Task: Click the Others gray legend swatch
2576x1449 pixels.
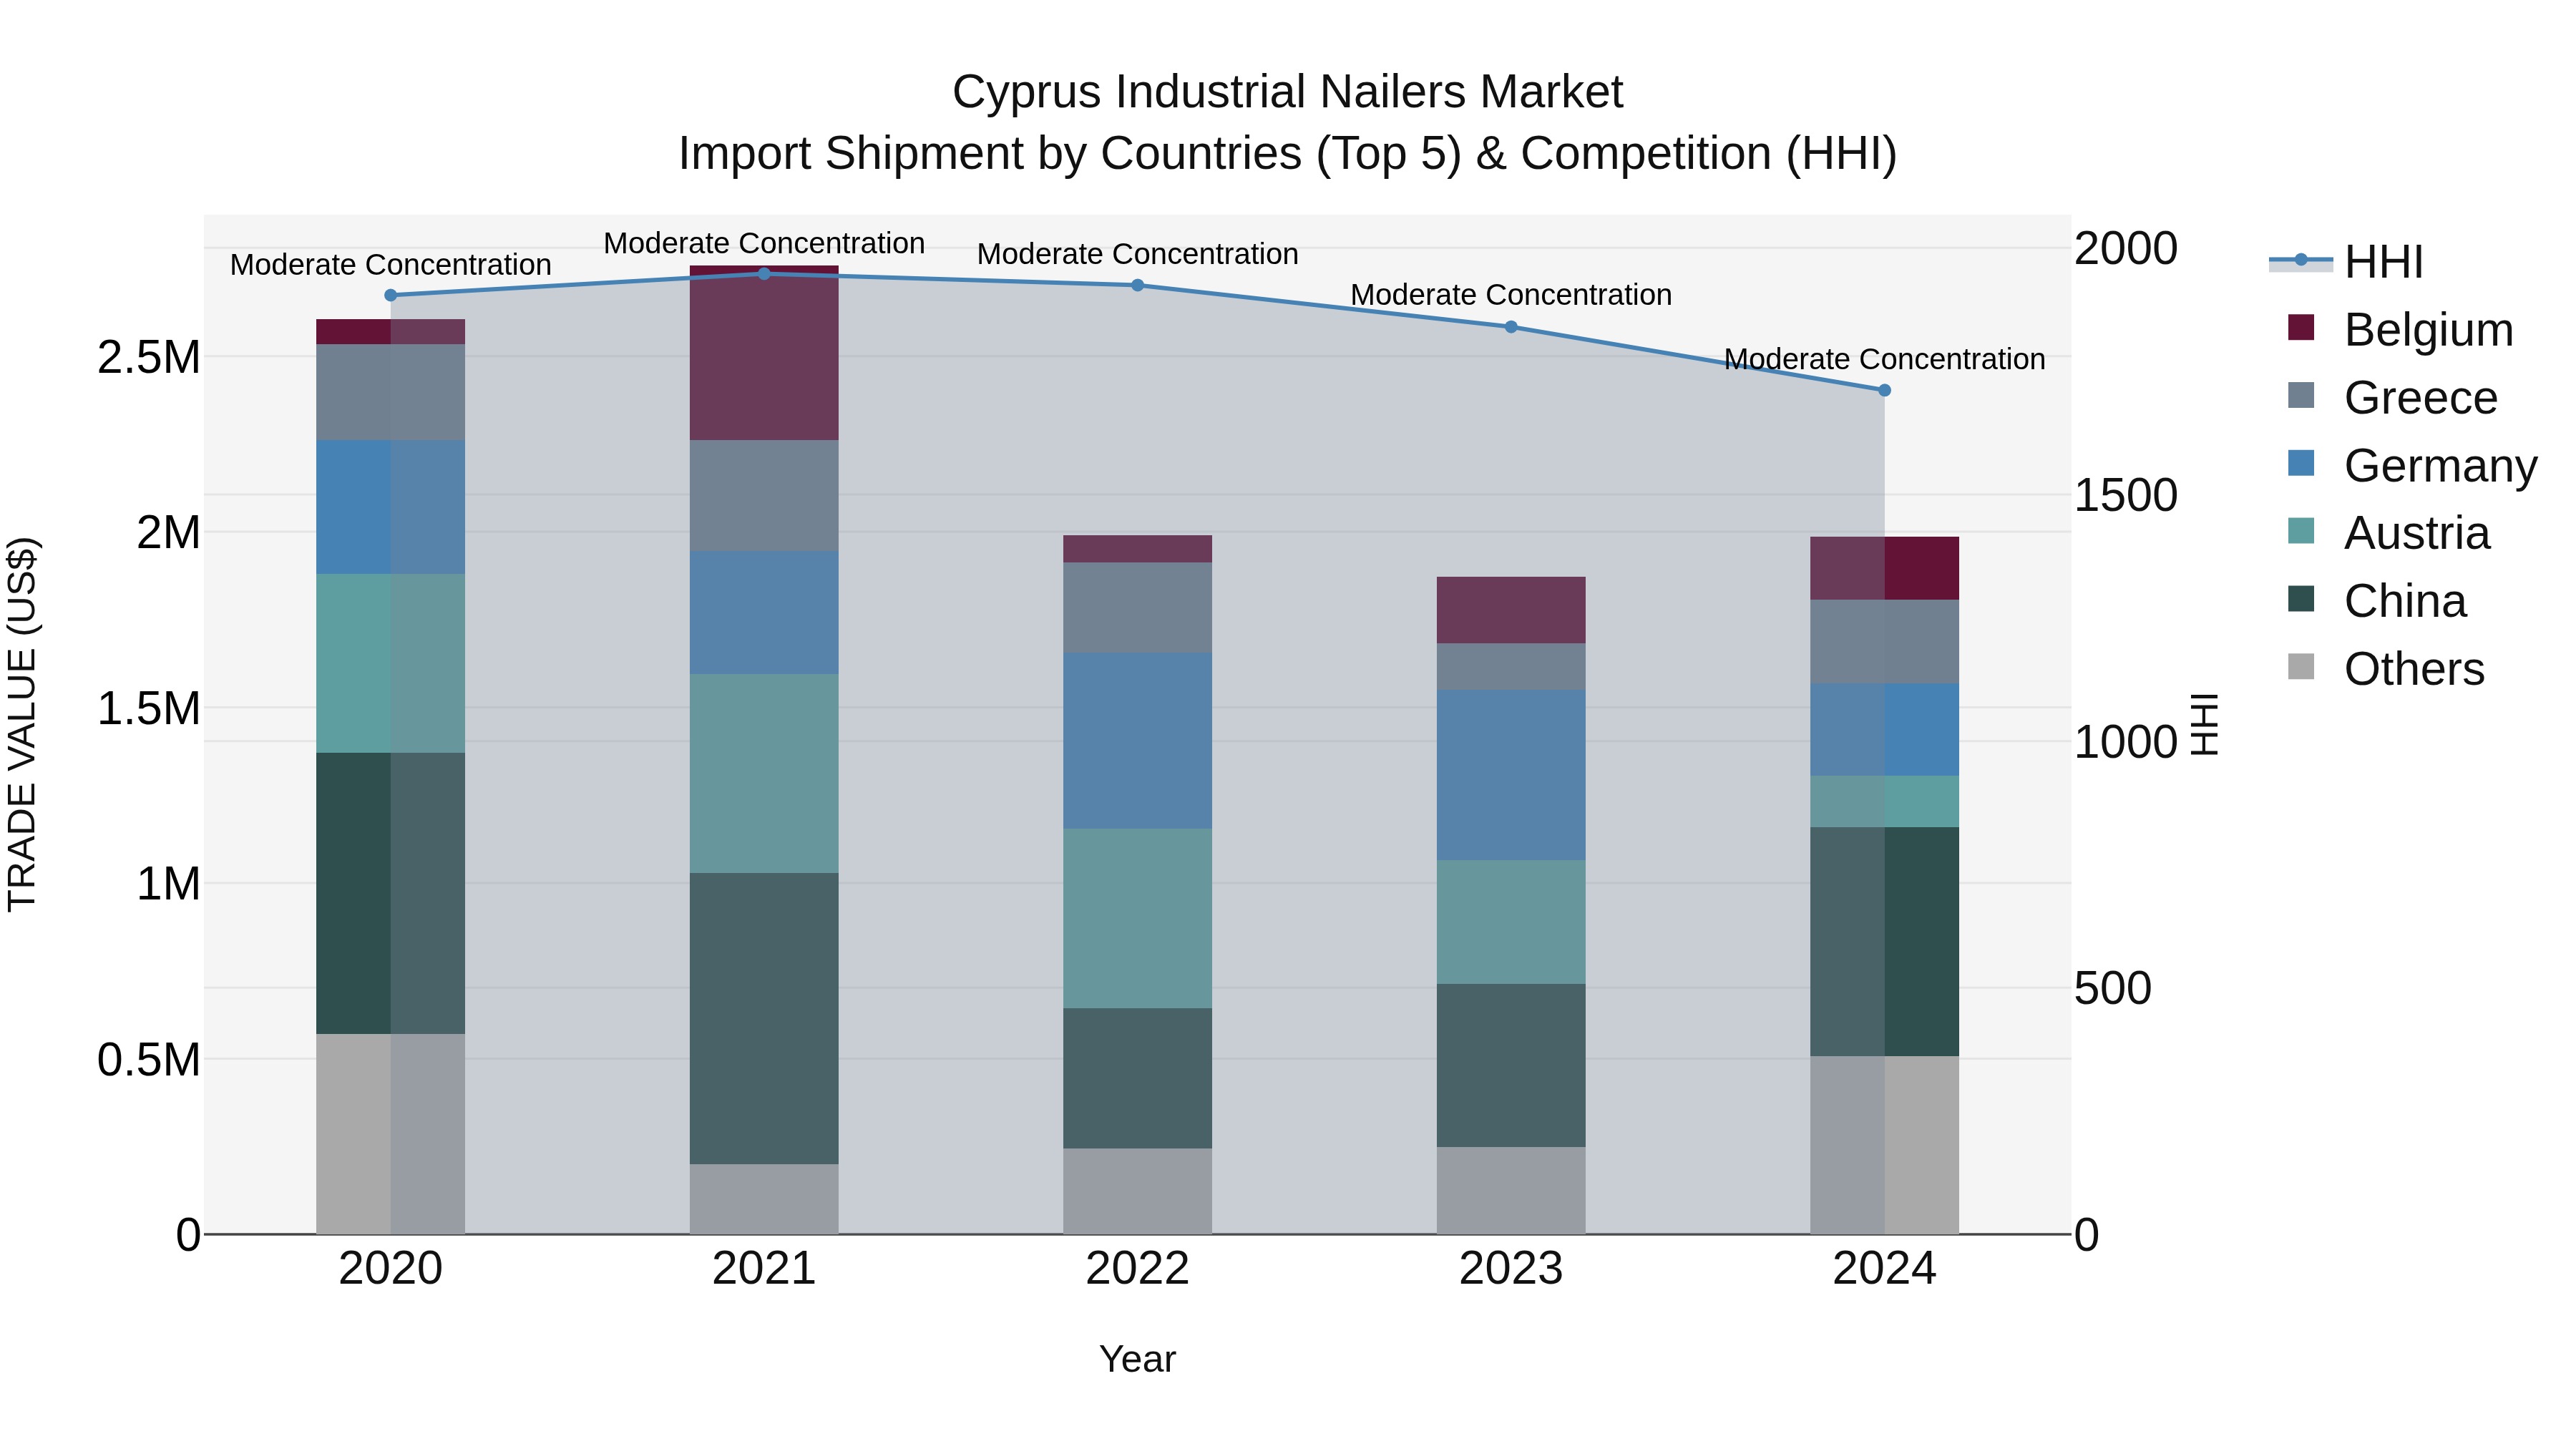Action: pos(2301,666)
